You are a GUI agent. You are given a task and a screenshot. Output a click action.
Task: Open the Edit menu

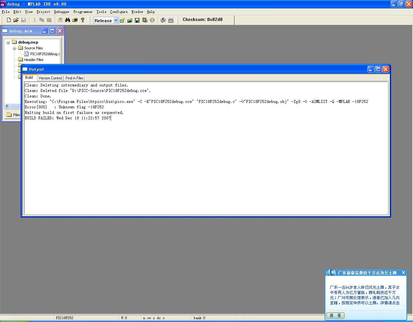coord(17,12)
